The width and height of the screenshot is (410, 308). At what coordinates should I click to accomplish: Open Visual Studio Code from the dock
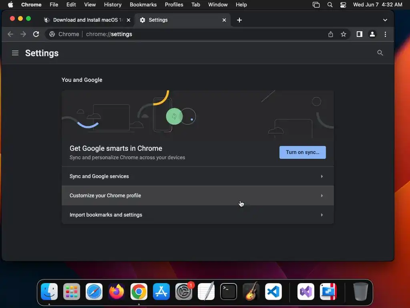point(273,292)
